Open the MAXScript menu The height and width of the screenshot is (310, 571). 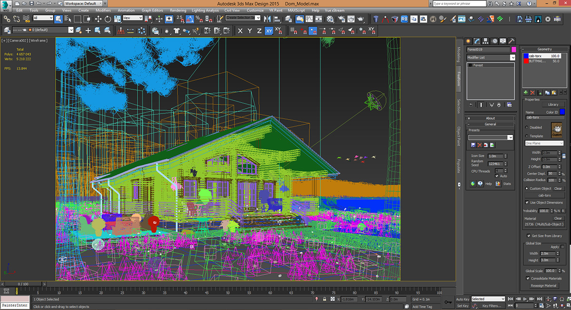(297, 10)
